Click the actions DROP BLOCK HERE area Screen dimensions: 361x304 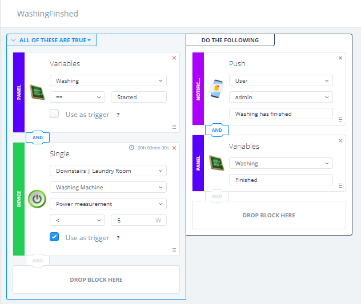[x=269, y=215]
